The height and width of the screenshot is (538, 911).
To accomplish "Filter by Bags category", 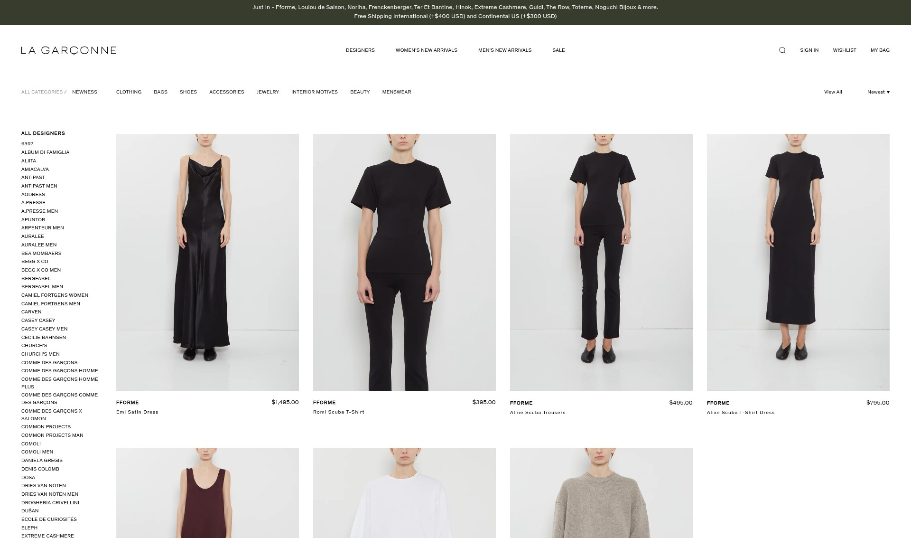I will point(160,92).
